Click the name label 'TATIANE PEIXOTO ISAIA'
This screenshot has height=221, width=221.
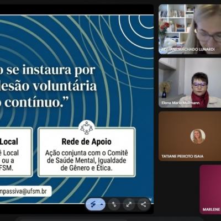pyautogui.click(x=182, y=156)
